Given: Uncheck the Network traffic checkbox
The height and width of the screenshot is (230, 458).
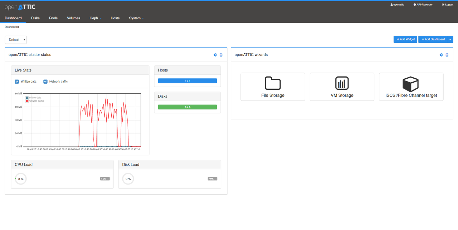Looking at the screenshot, I should [45, 82].
